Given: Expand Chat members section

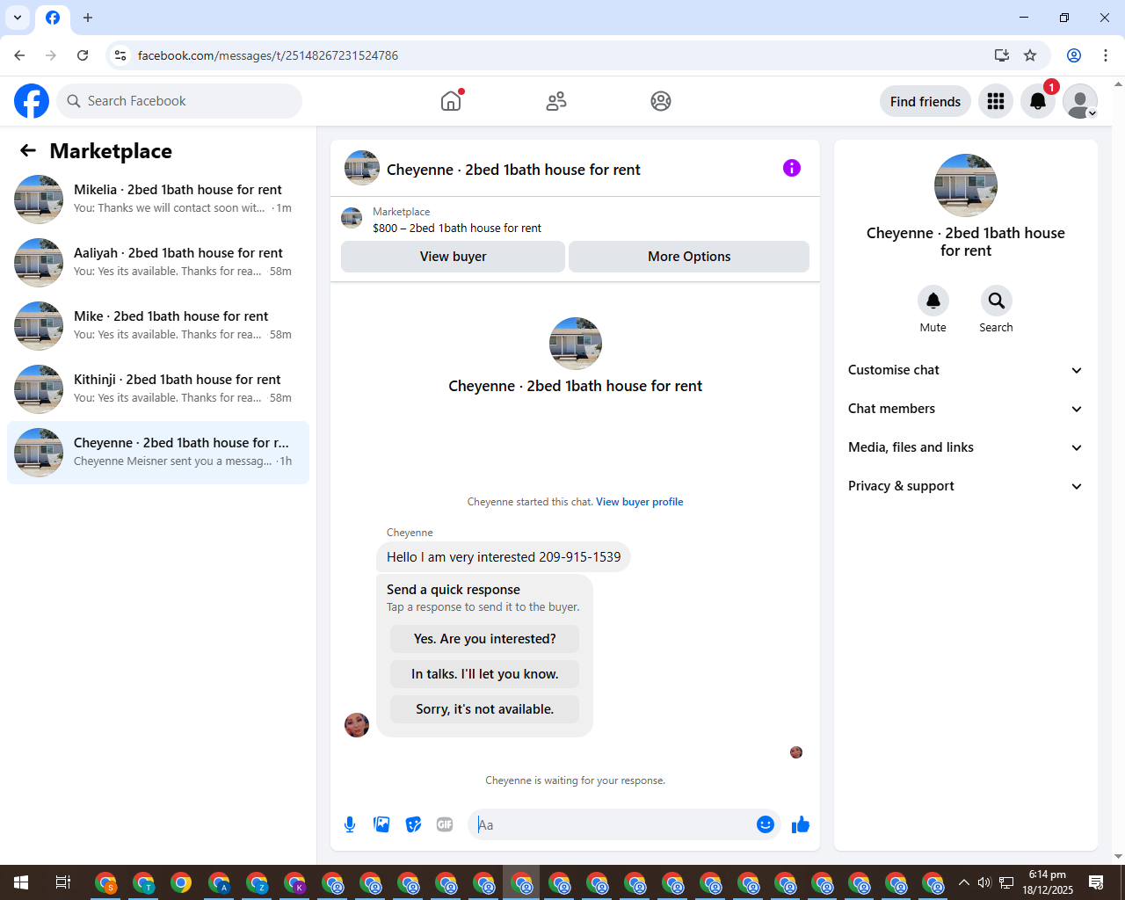Looking at the screenshot, I should point(966,409).
